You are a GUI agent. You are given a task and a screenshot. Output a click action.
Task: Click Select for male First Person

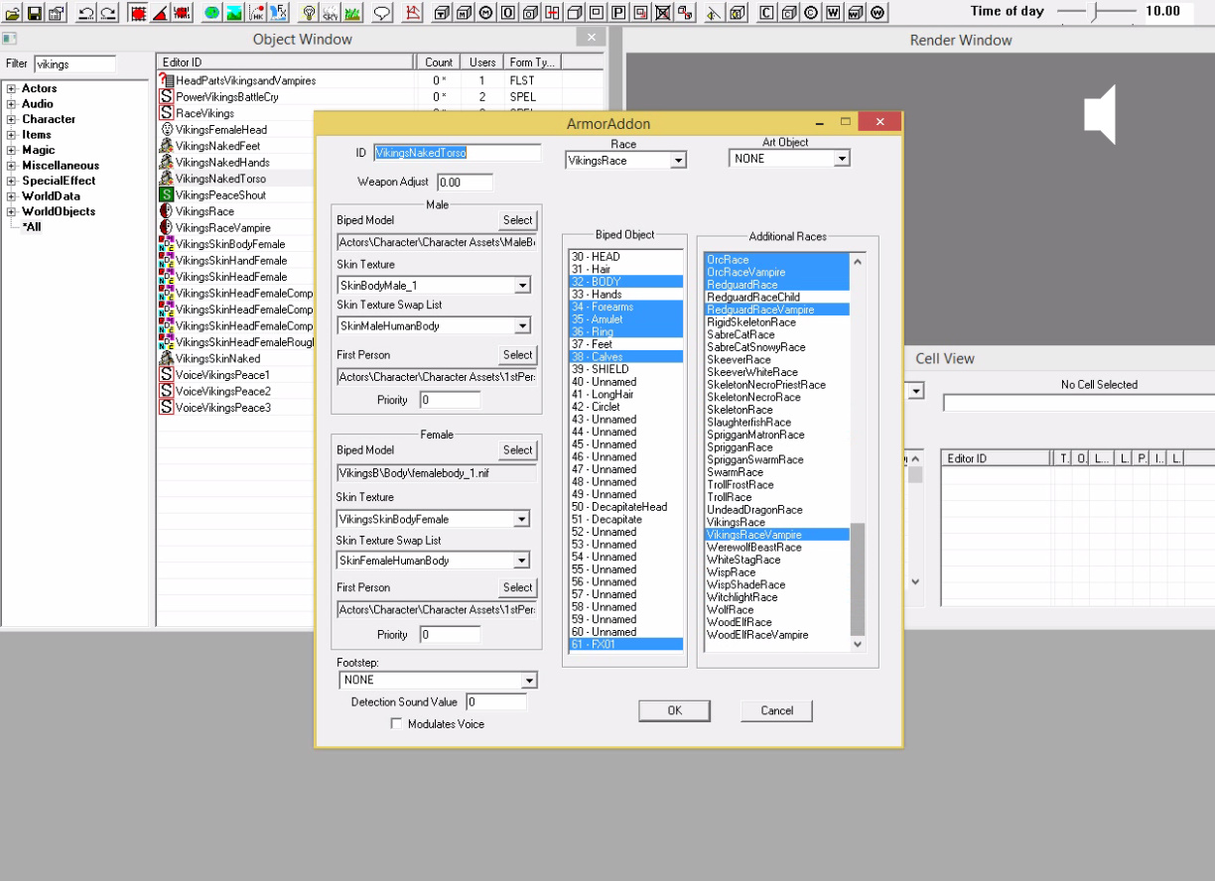click(517, 354)
